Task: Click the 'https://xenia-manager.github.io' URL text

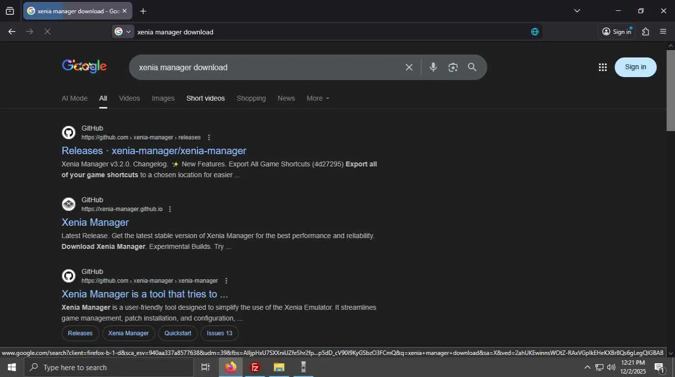Action: tap(122, 209)
